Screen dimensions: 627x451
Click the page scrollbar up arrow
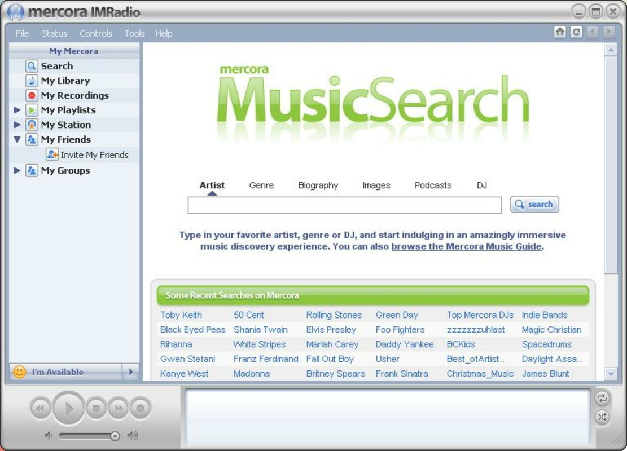pos(611,50)
